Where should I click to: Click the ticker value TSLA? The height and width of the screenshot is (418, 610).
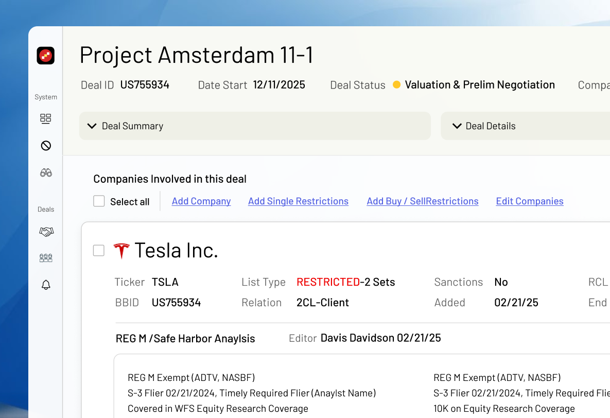(165, 282)
